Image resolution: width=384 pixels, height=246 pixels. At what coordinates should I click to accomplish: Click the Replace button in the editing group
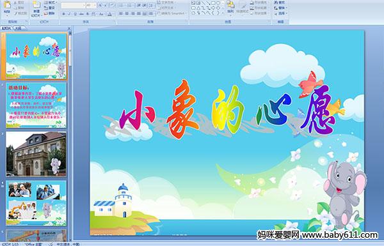(x=280, y=8)
